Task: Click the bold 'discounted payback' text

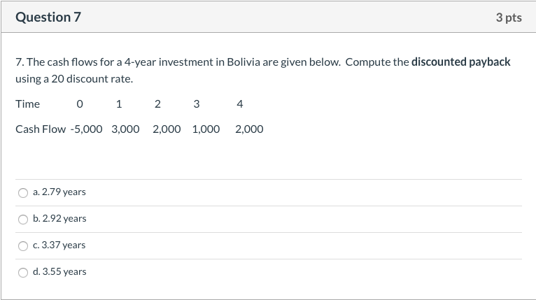Action: (461, 62)
